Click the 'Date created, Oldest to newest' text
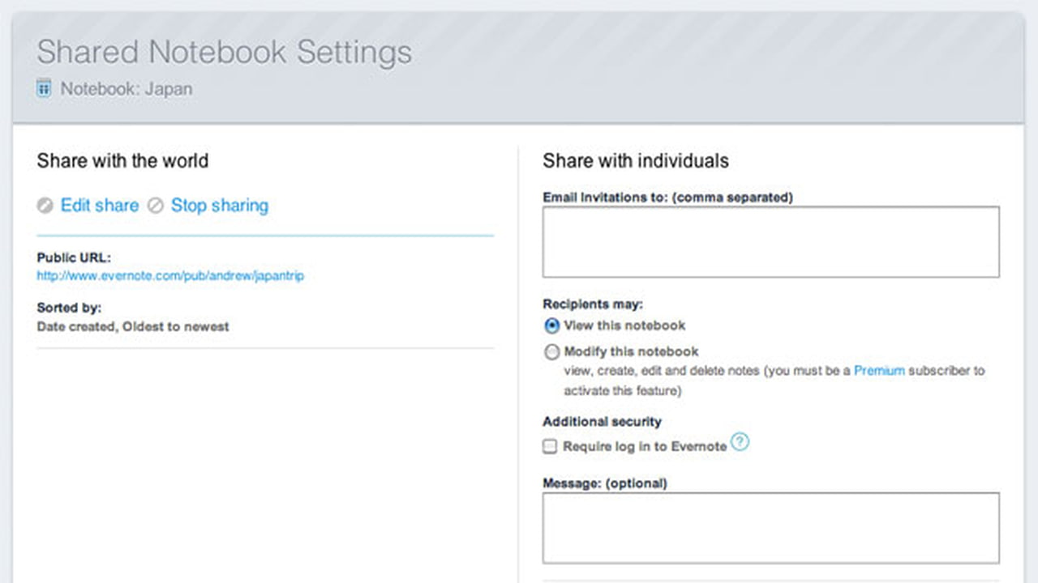This screenshot has height=583, width=1038. tap(133, 327)
